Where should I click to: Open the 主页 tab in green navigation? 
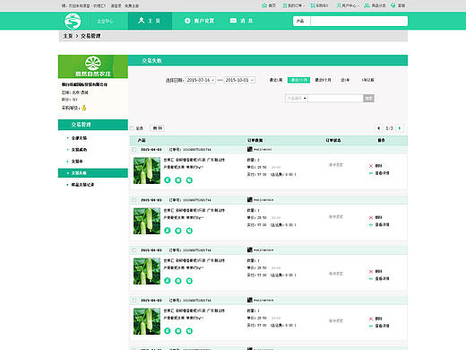(150, 21)
